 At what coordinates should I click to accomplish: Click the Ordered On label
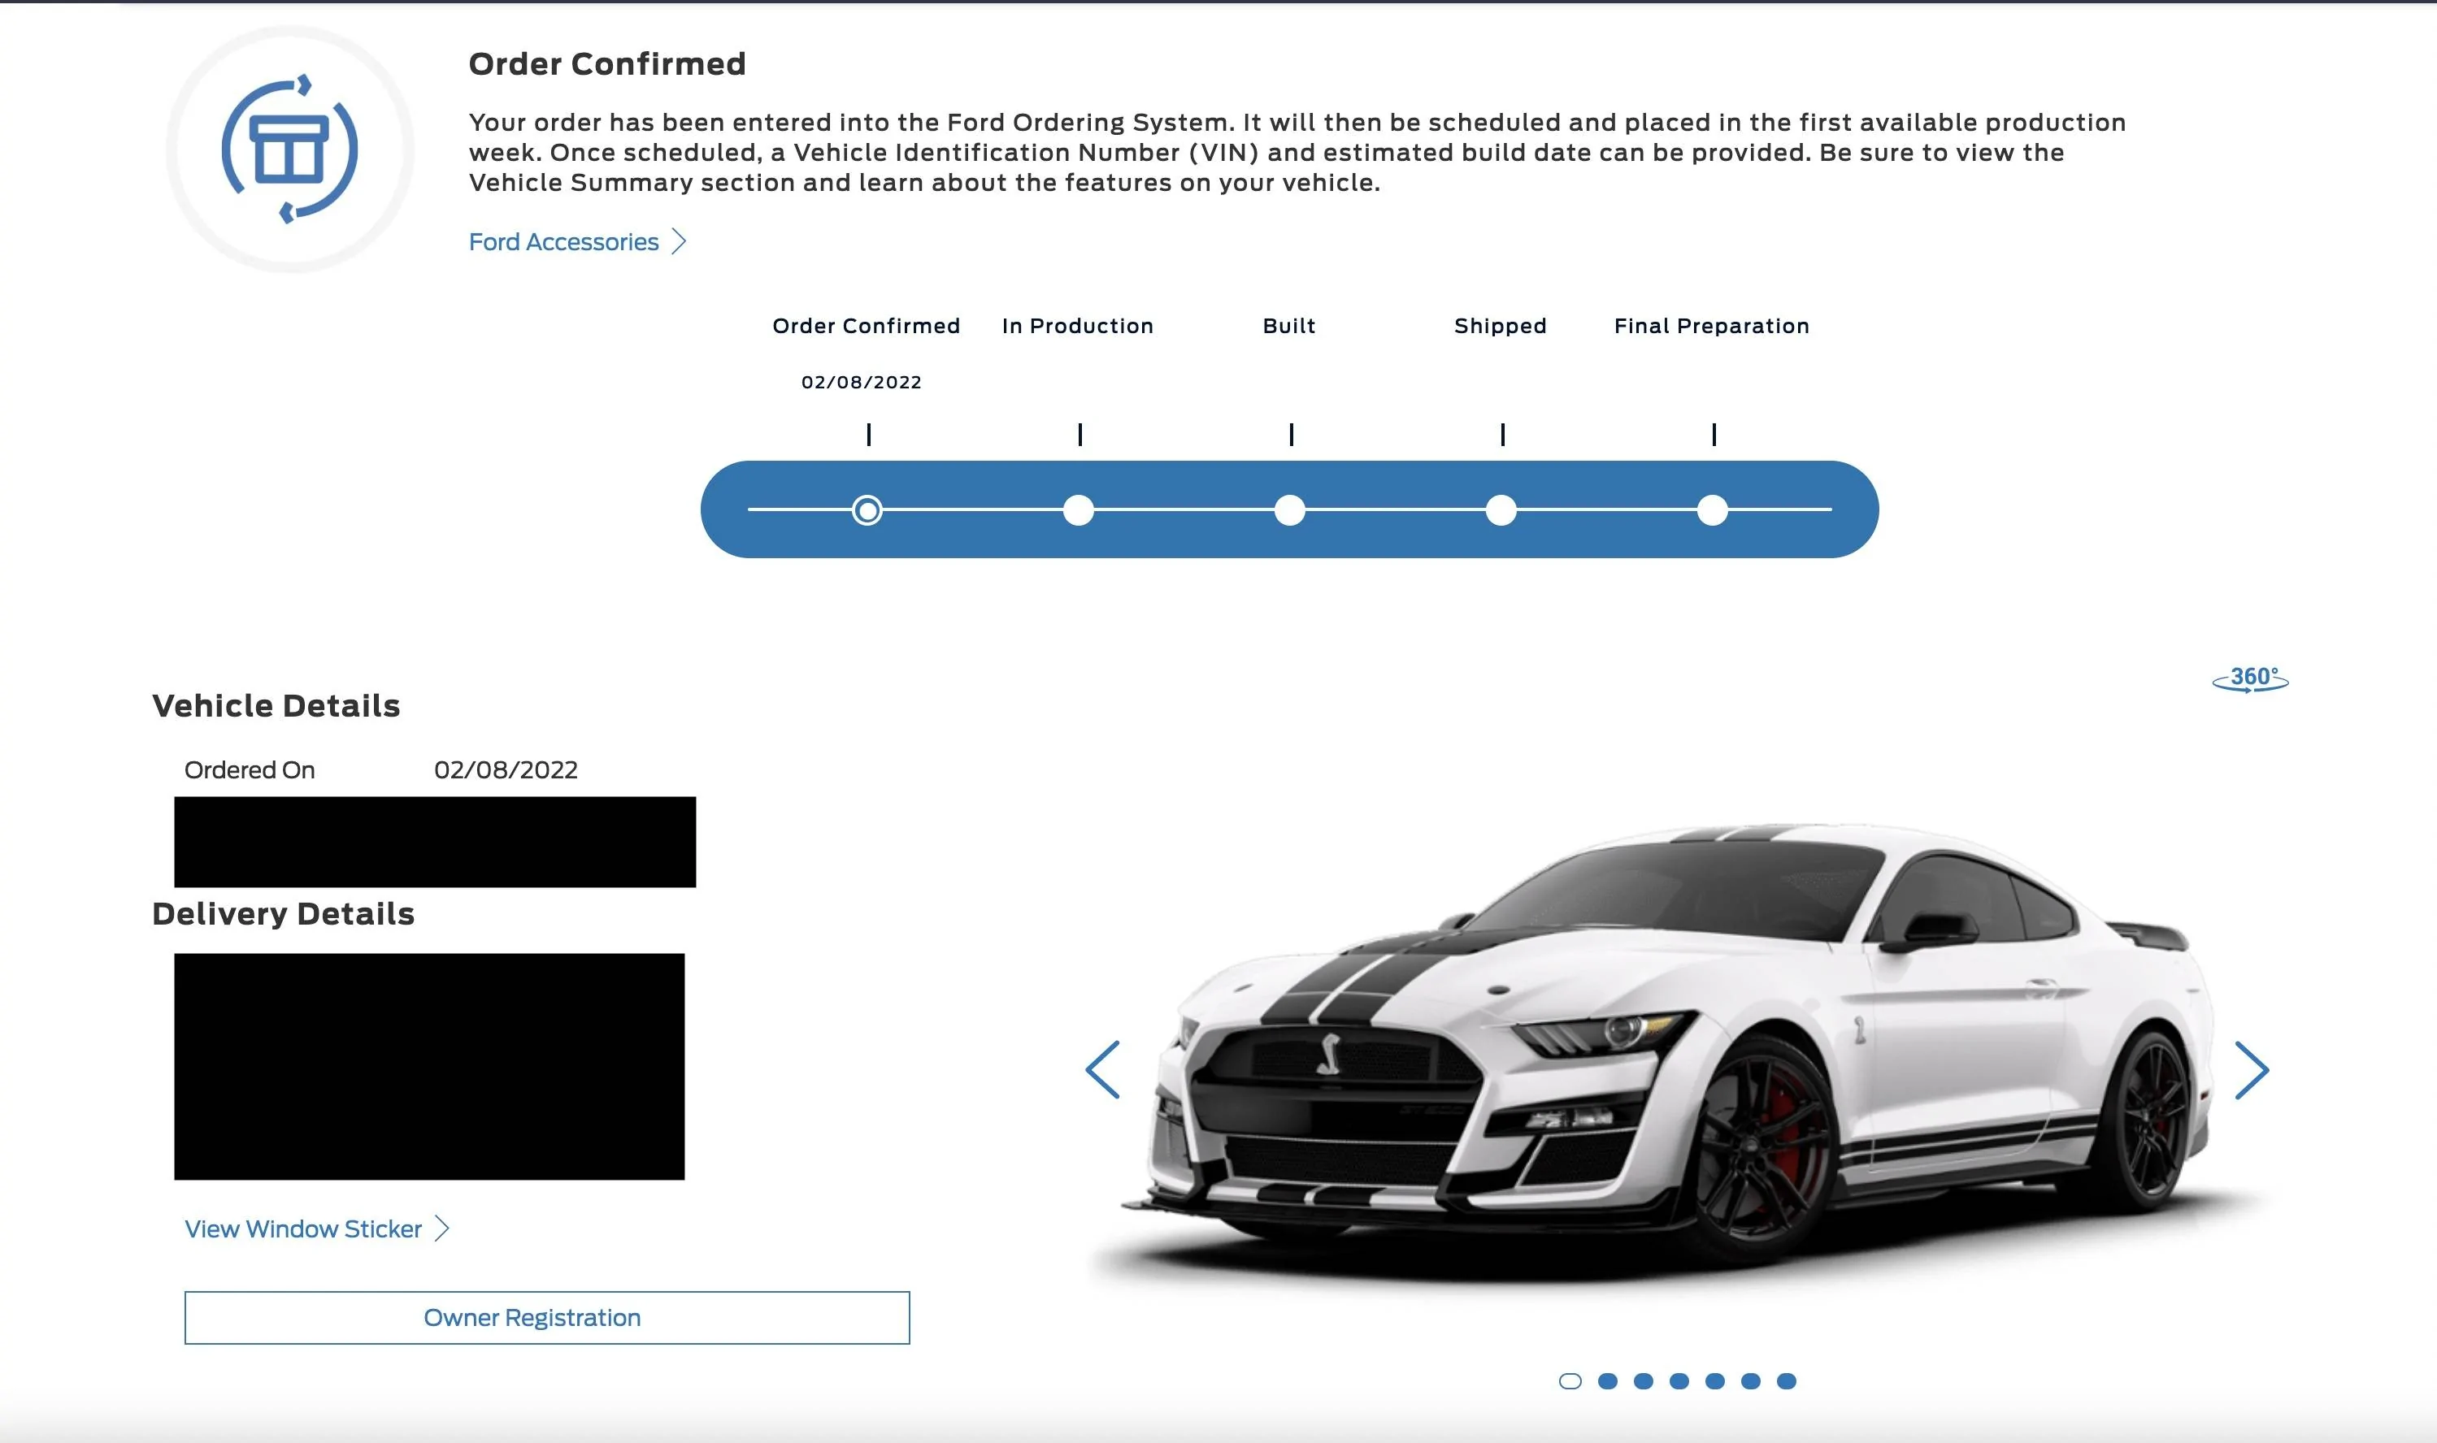click(x=249, y=770)
